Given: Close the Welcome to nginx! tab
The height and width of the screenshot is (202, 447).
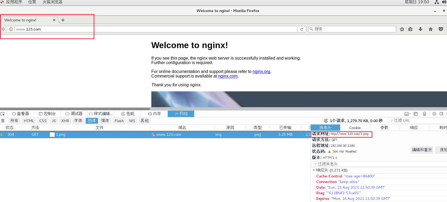Looking at the screenshot, I should (54, 20).
